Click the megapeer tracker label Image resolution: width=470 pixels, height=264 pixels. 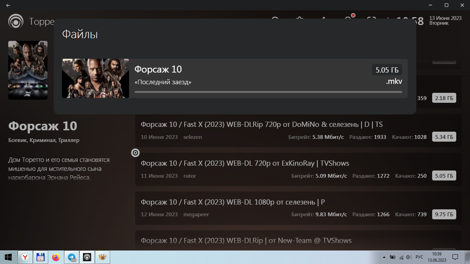[196, 214]
